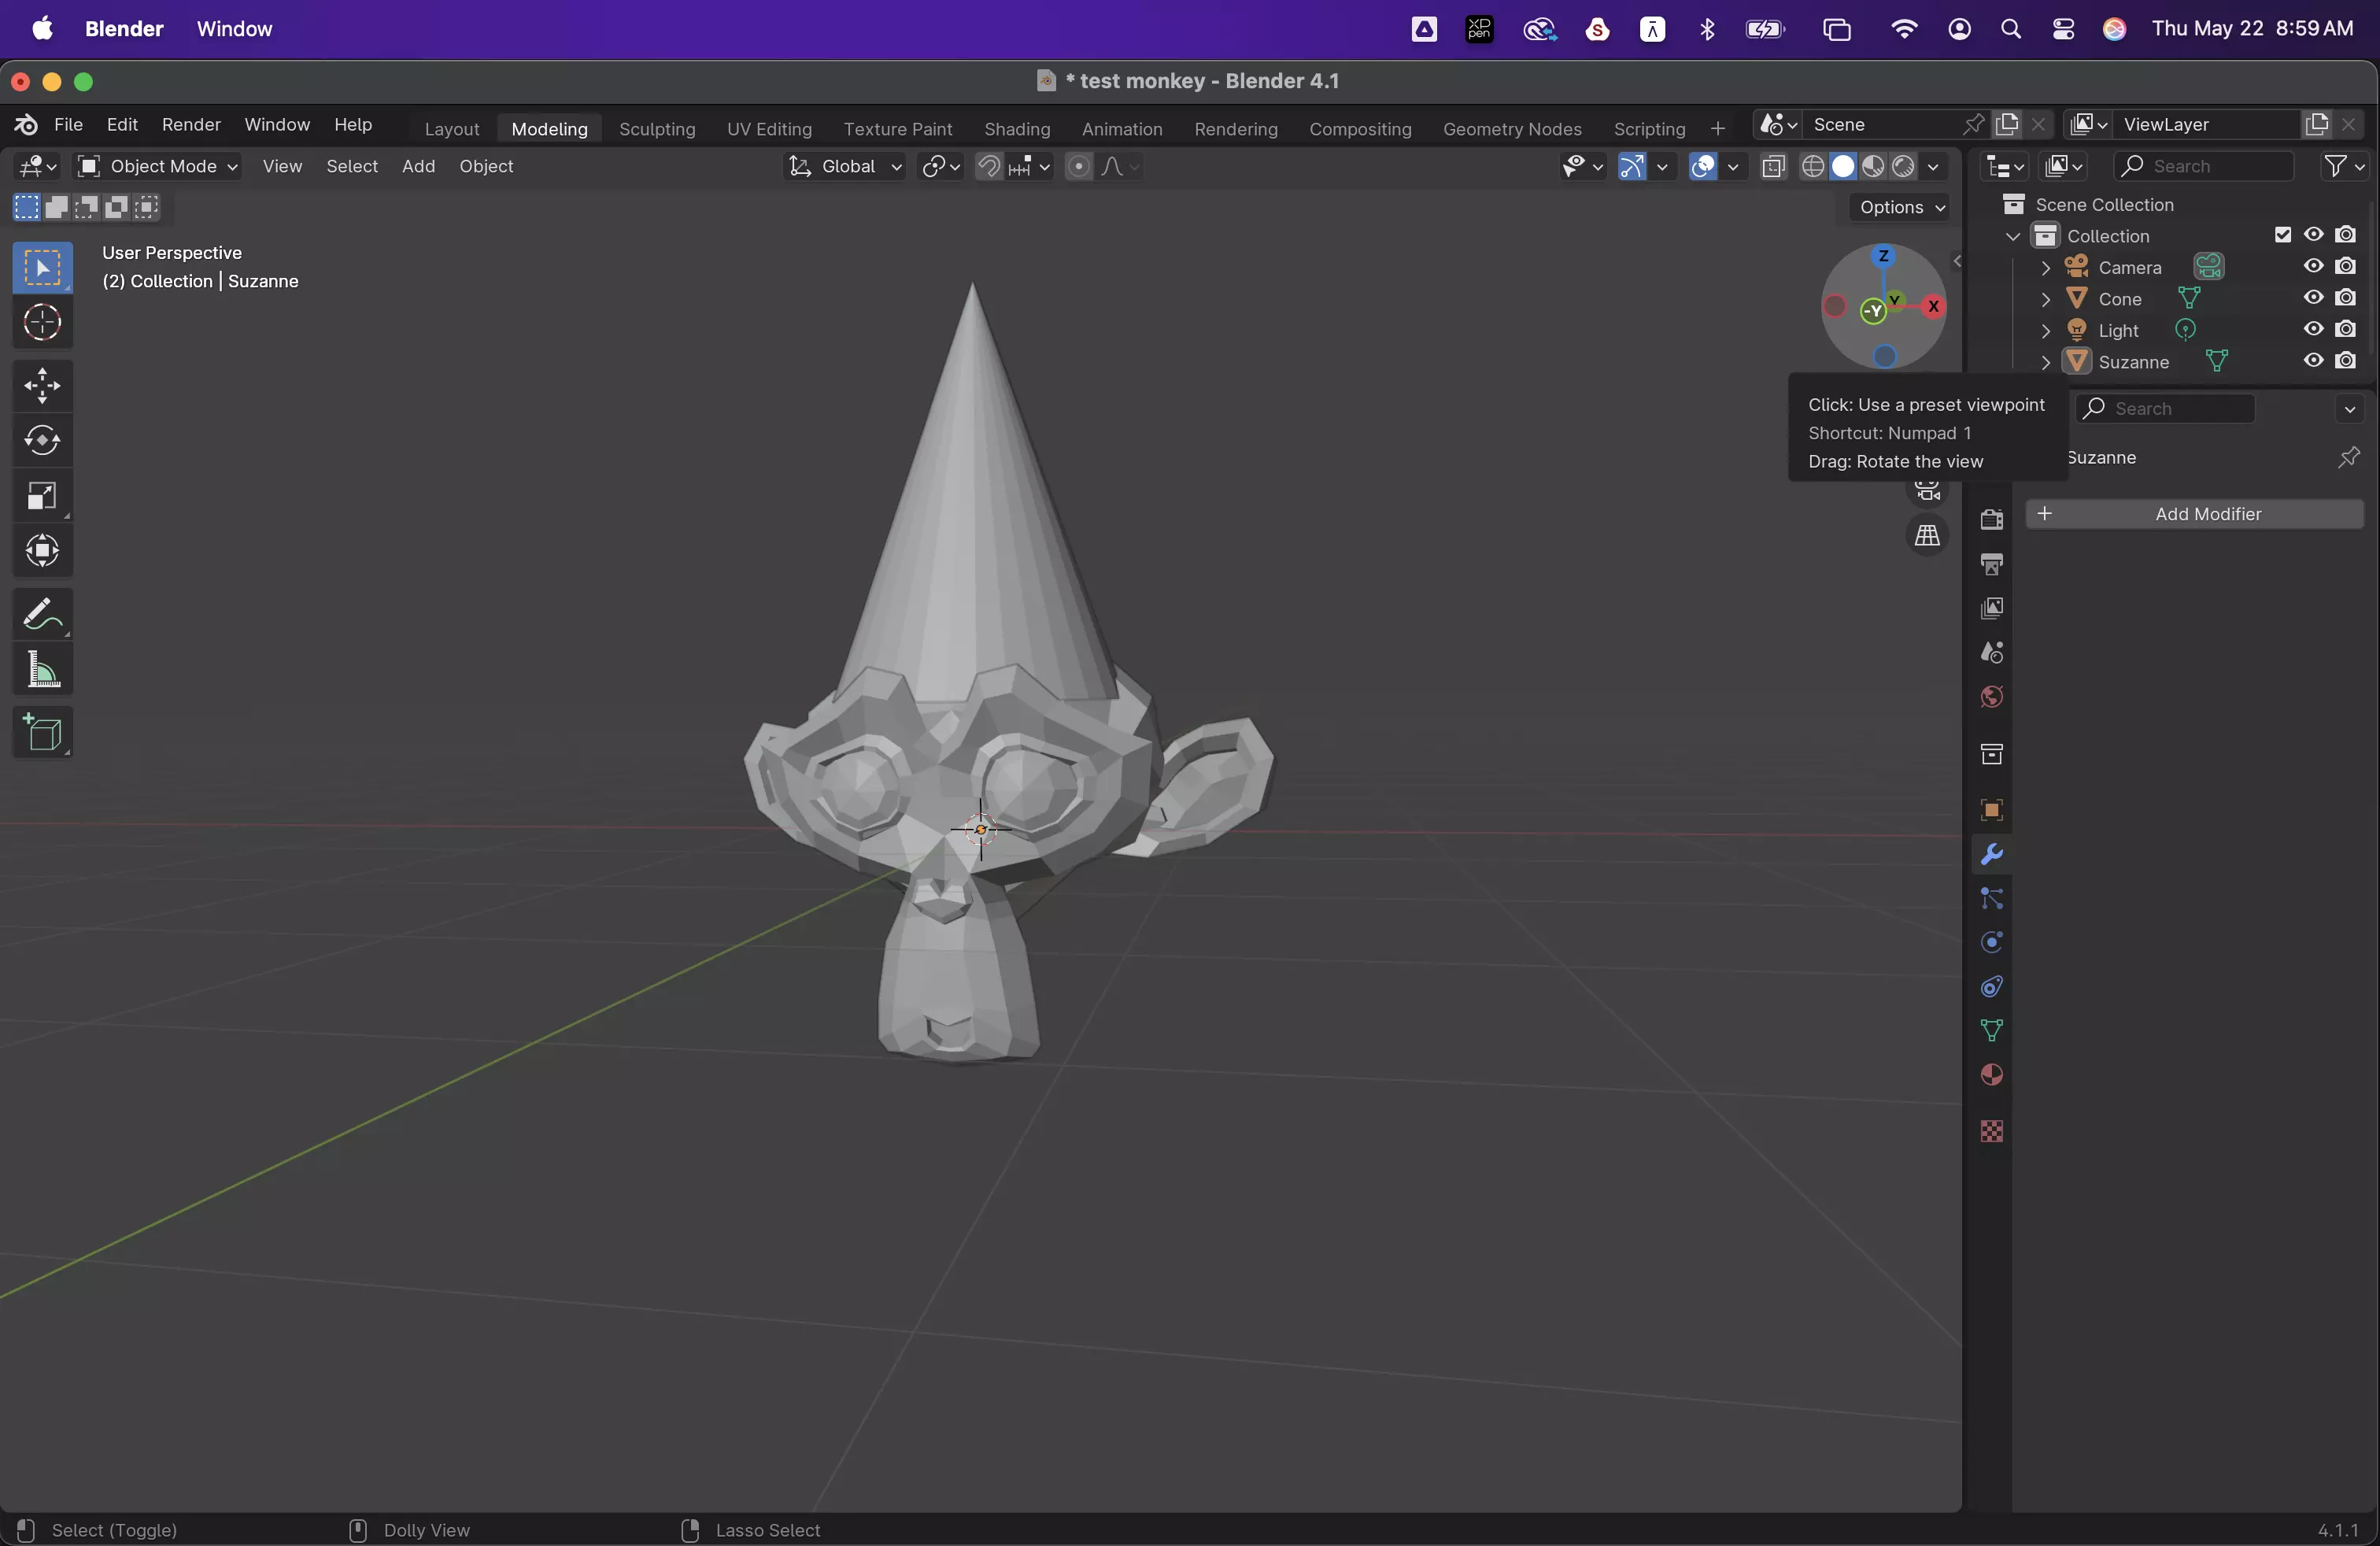Open the Particles properties tab

tap(1991, 898)
